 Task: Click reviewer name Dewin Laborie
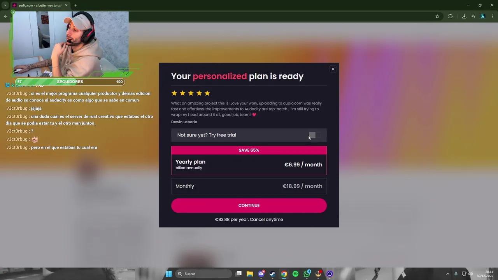click(184, 122)
